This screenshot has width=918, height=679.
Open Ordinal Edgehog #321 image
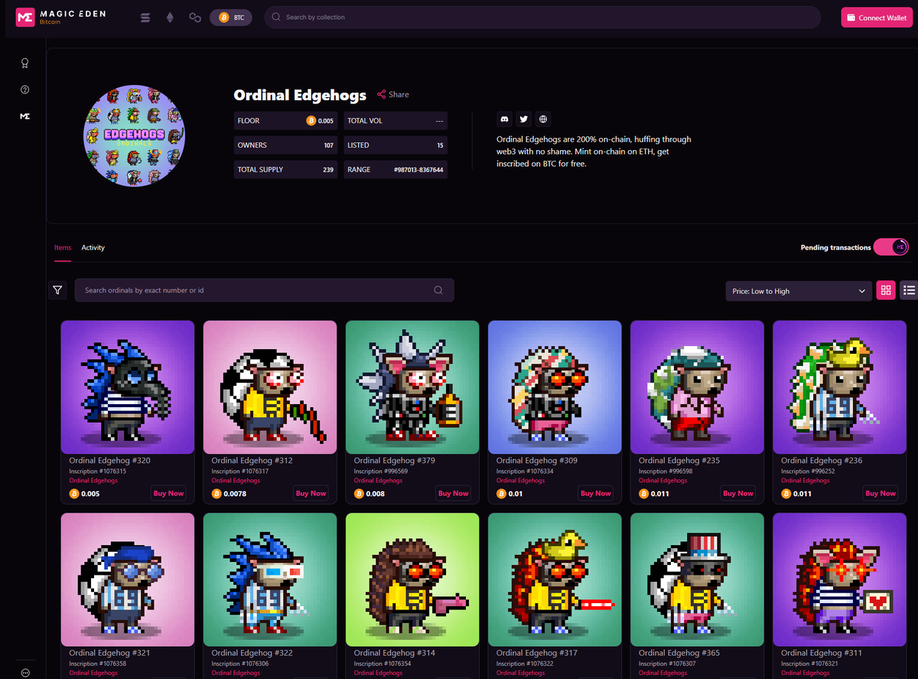pyautogui.click(x=128, y=579)
